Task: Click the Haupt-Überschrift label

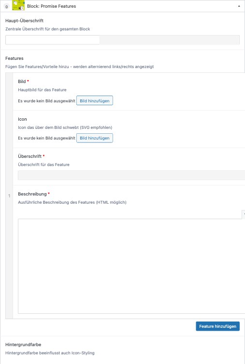Action: [25, 21]
